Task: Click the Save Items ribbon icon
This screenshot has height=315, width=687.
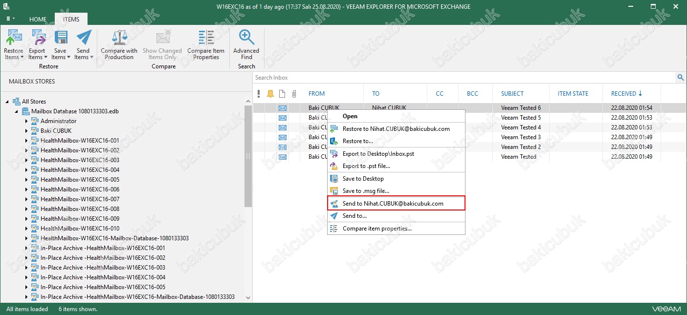Action: pyautogui.click(x=61, y=38)
